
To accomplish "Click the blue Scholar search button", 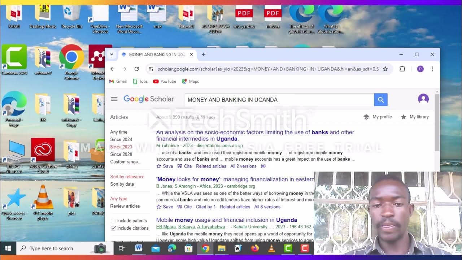I will coord(381,100).
